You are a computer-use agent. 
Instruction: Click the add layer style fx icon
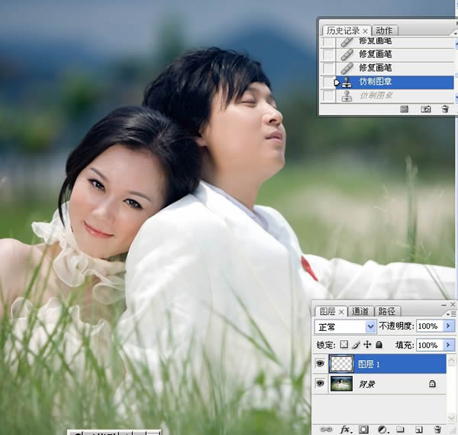(x=346, y=429)
